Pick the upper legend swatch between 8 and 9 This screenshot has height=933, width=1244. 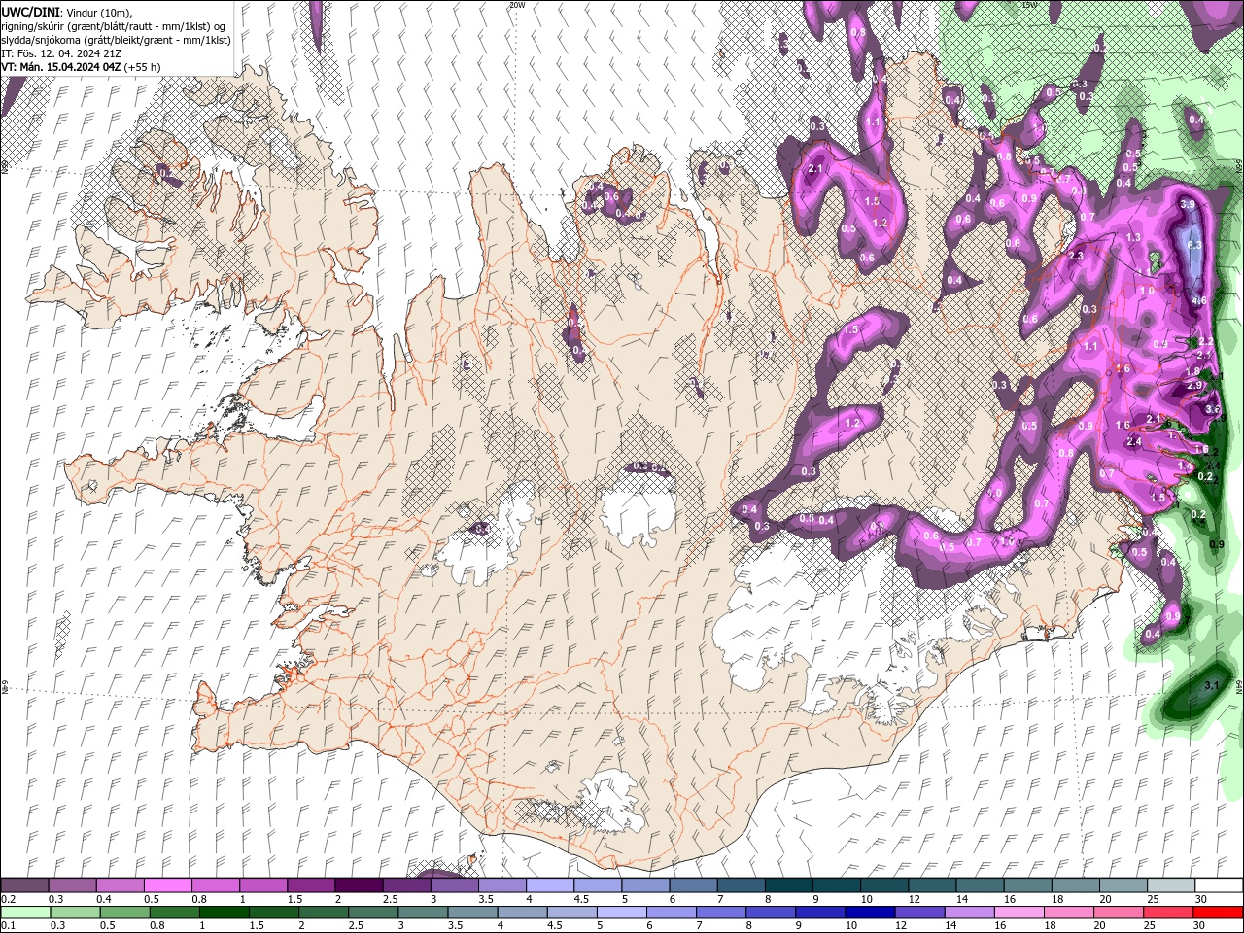pos(787,885)
